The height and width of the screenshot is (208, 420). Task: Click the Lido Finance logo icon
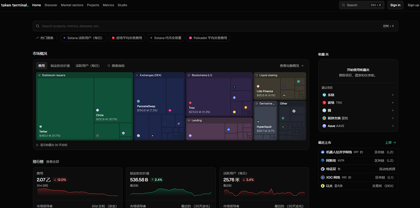point(258,86)
